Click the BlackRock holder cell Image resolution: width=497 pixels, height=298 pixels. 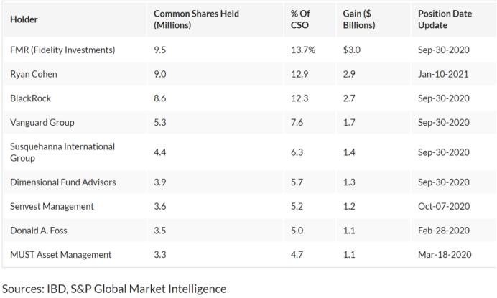pos(30,98)
